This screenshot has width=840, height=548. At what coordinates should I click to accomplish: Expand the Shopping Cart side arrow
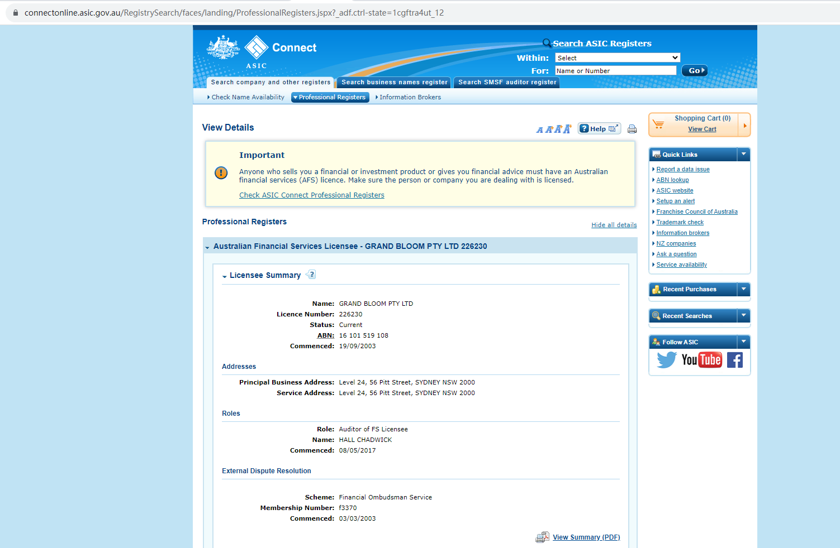744,125
